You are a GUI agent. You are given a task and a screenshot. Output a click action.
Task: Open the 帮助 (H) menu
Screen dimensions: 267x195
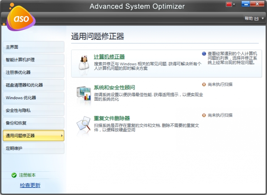[251, 18]
